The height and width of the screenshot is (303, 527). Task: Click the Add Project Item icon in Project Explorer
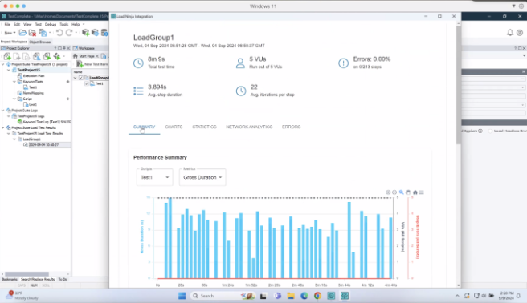[7, 56]
